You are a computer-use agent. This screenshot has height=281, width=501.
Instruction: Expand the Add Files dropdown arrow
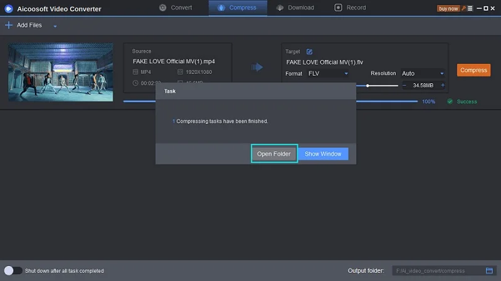tap(55, 26)
